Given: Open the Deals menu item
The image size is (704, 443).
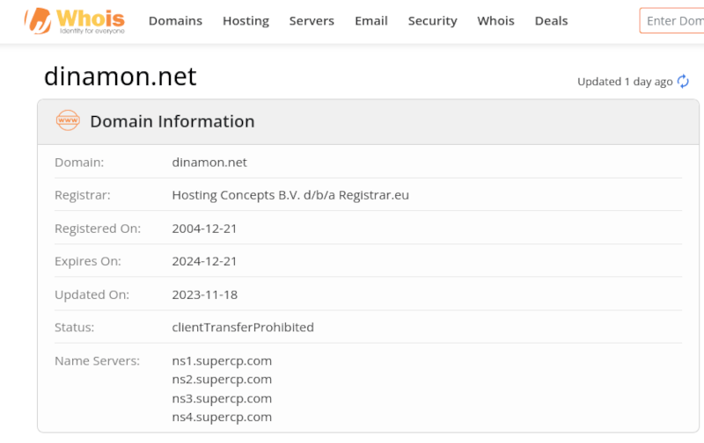Looking at the screenshot, I should [552, 20].
